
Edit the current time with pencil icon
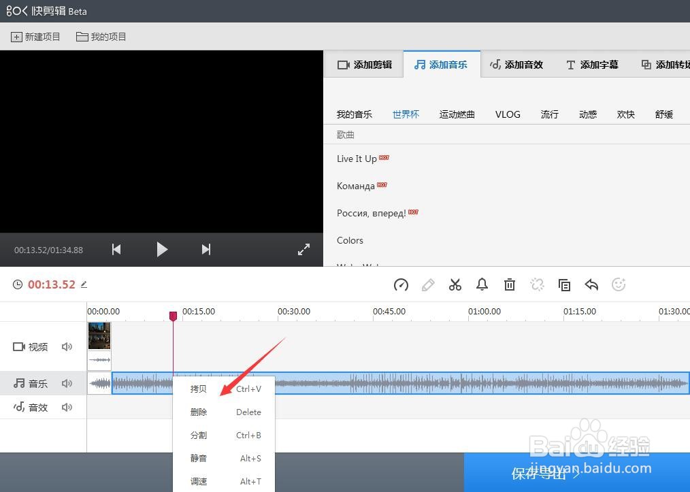click(x=84, y=284)
